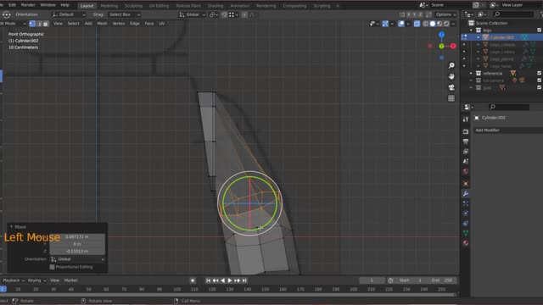Select face select mode icon

tap(46, 24)
